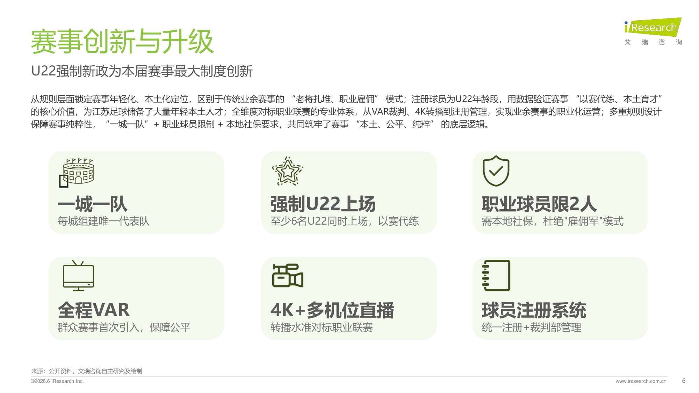This screenshot has height=393, width=699.
Task: Click the heading 一城一队
Action: click(x=92, y=204)
